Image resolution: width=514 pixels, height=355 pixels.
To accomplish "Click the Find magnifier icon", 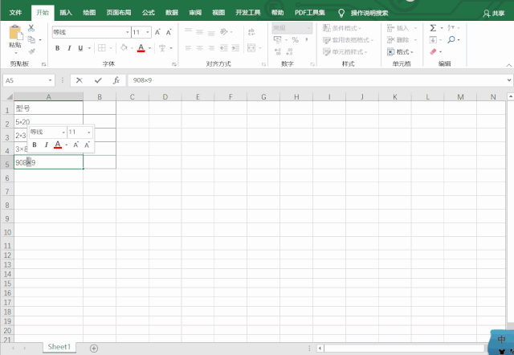I will [451, 39].
